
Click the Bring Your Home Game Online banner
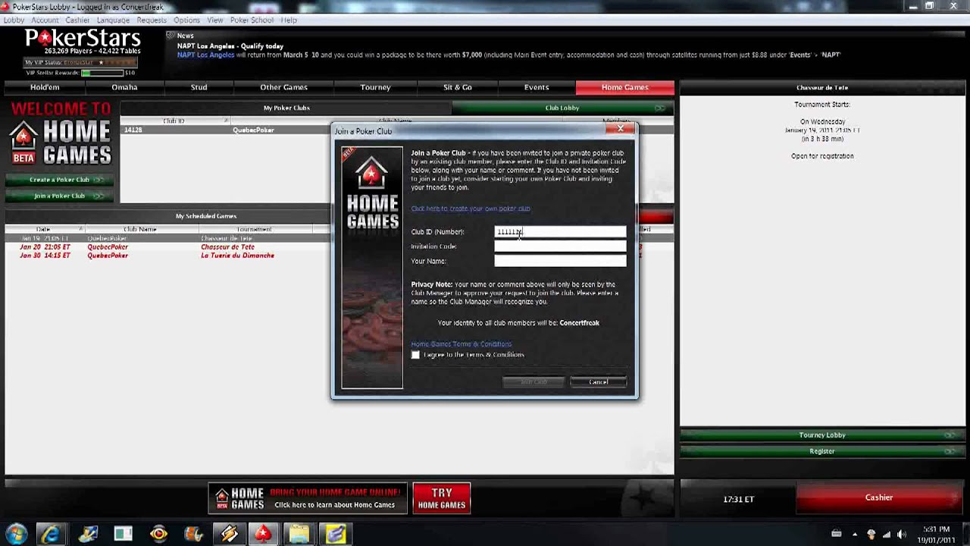tap(309, 498)
